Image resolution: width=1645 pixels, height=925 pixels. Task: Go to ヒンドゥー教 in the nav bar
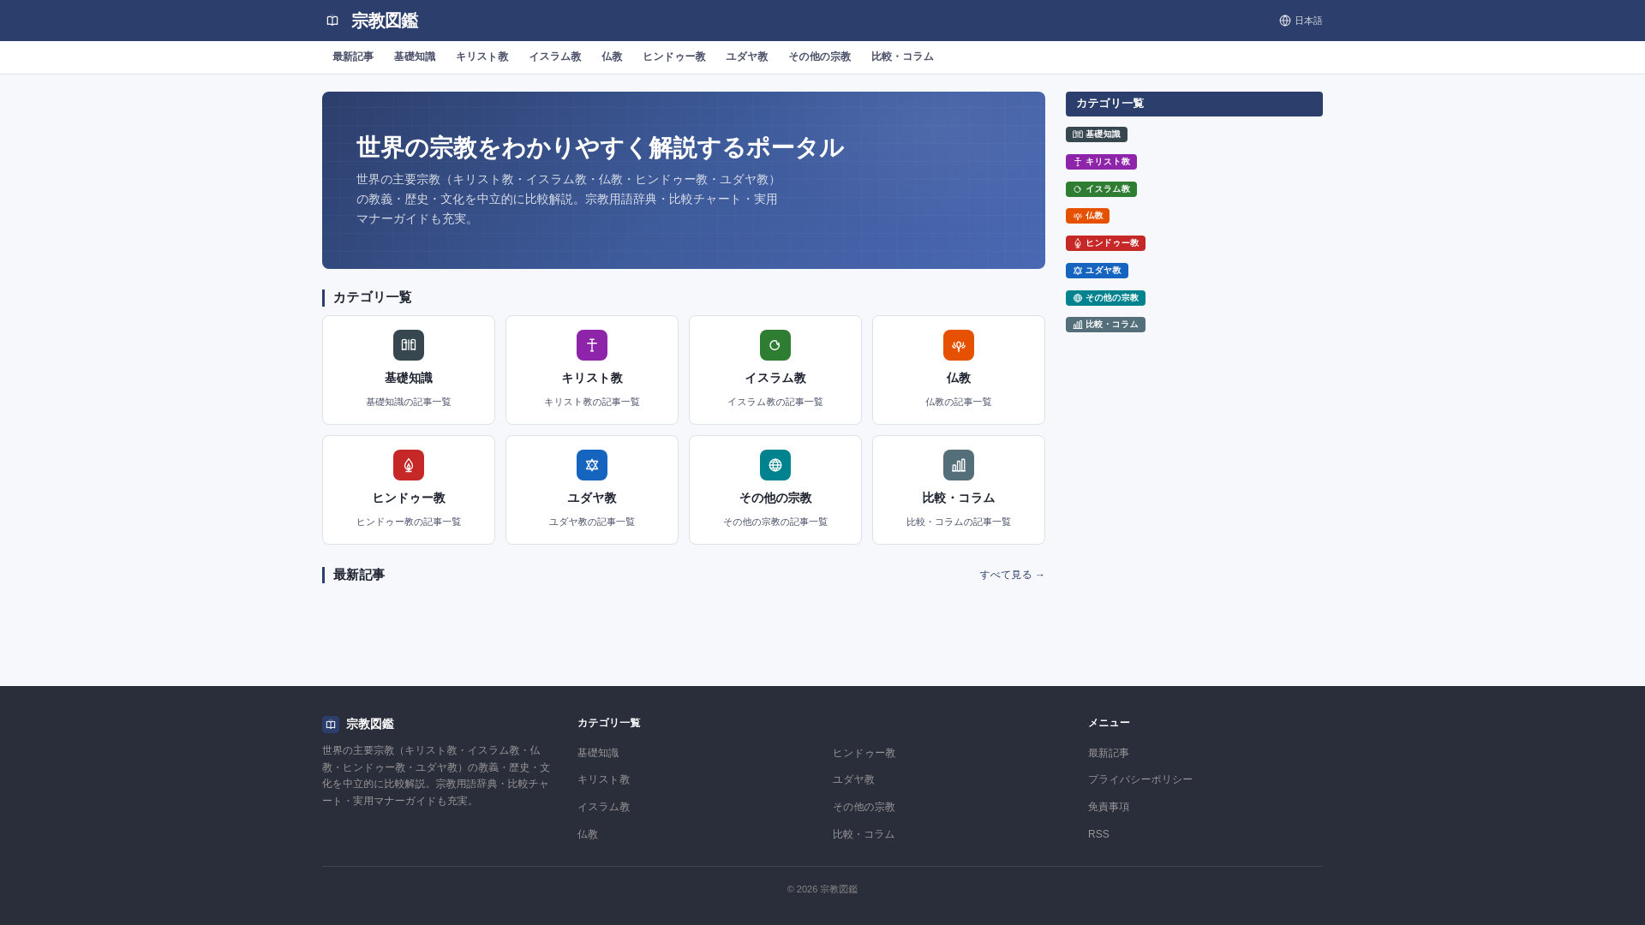[x=674, y=57]
